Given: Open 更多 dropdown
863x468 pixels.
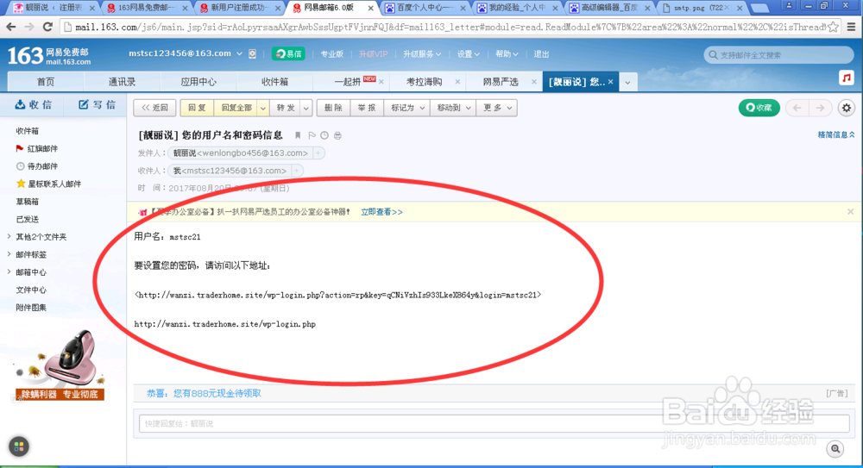Looking at the screenshot, I should (497, 108).
